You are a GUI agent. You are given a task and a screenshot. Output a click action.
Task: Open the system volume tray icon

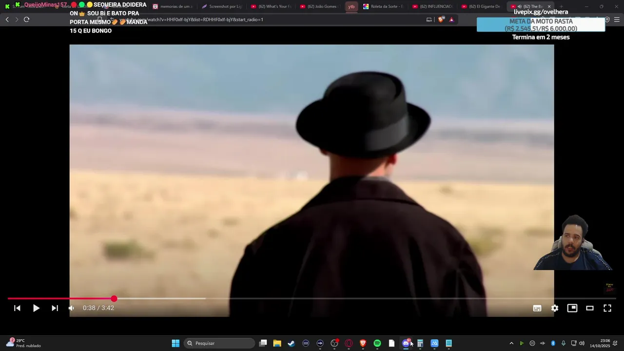[582, 343]
